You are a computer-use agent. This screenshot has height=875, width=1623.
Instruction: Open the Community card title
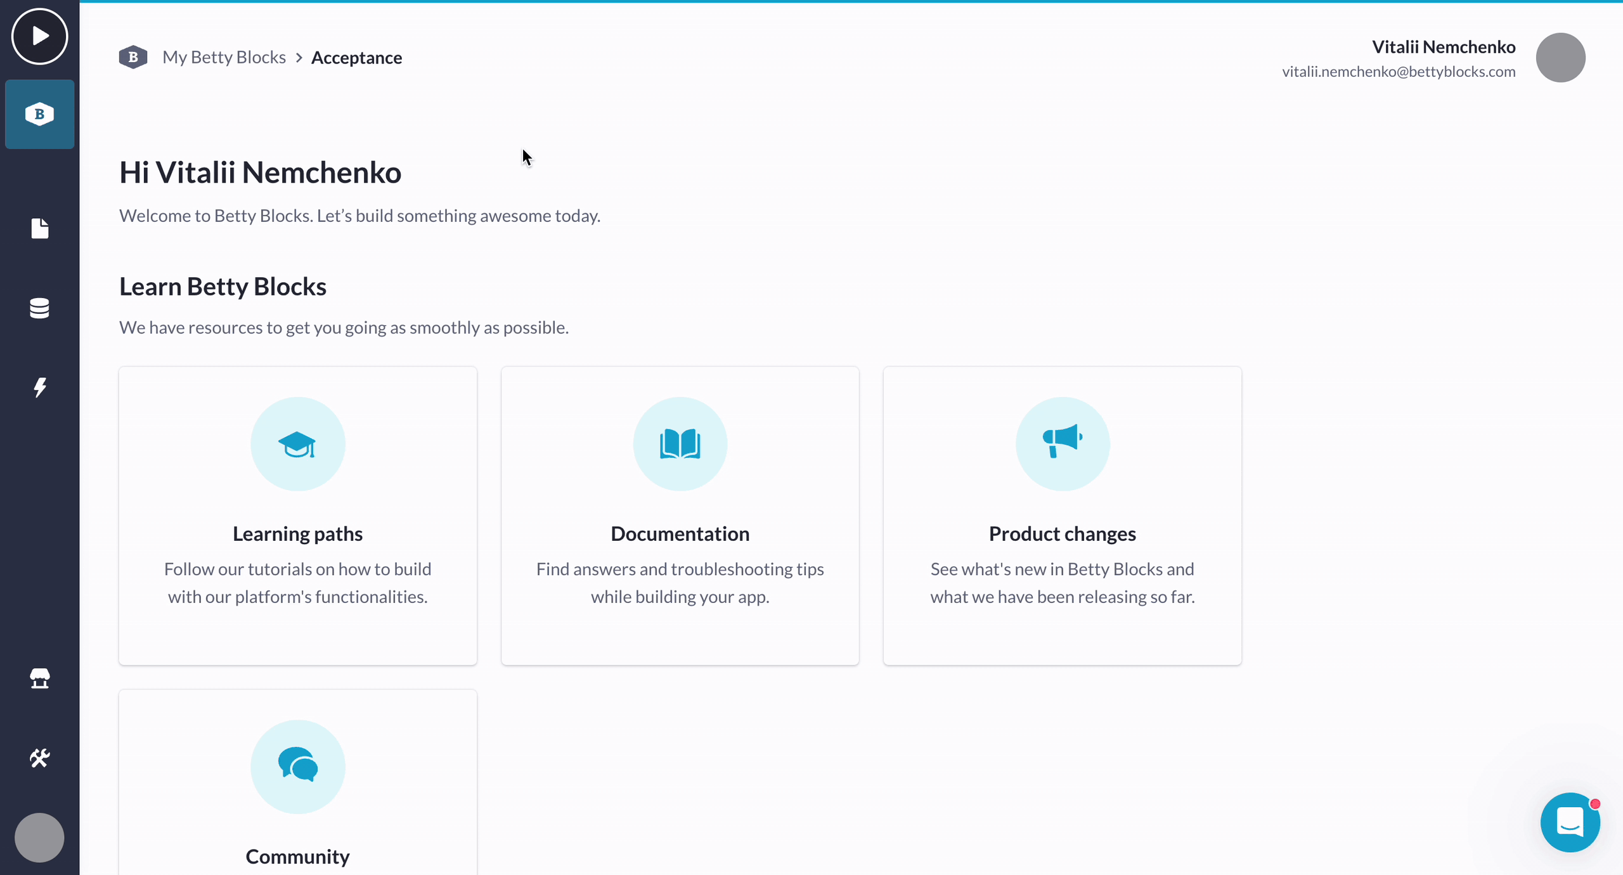pyautogui.click(x=297, y=857)
